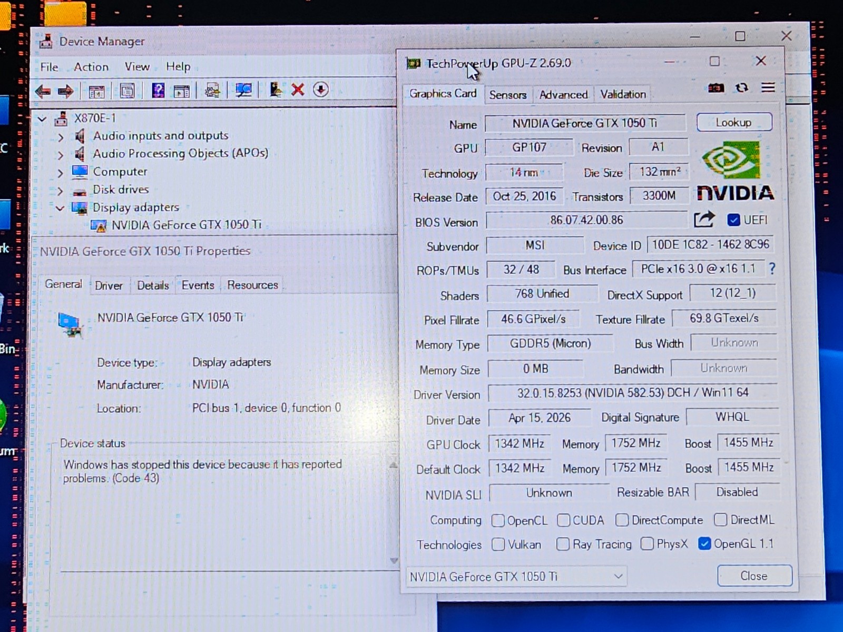843x632 pixels.
Task: Open the Details tab in Properties
Action: tap(153, 285)
